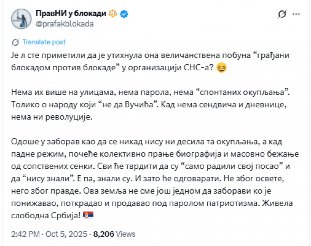Click the laughing emoji after СНС-а

221,68
